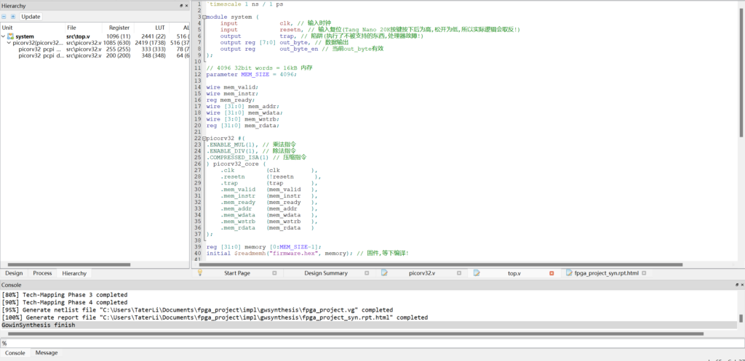This screenshot has height=361, width=745.
Task: Click the 2441 (22) LUT value cell
Action: pos(151,36)
